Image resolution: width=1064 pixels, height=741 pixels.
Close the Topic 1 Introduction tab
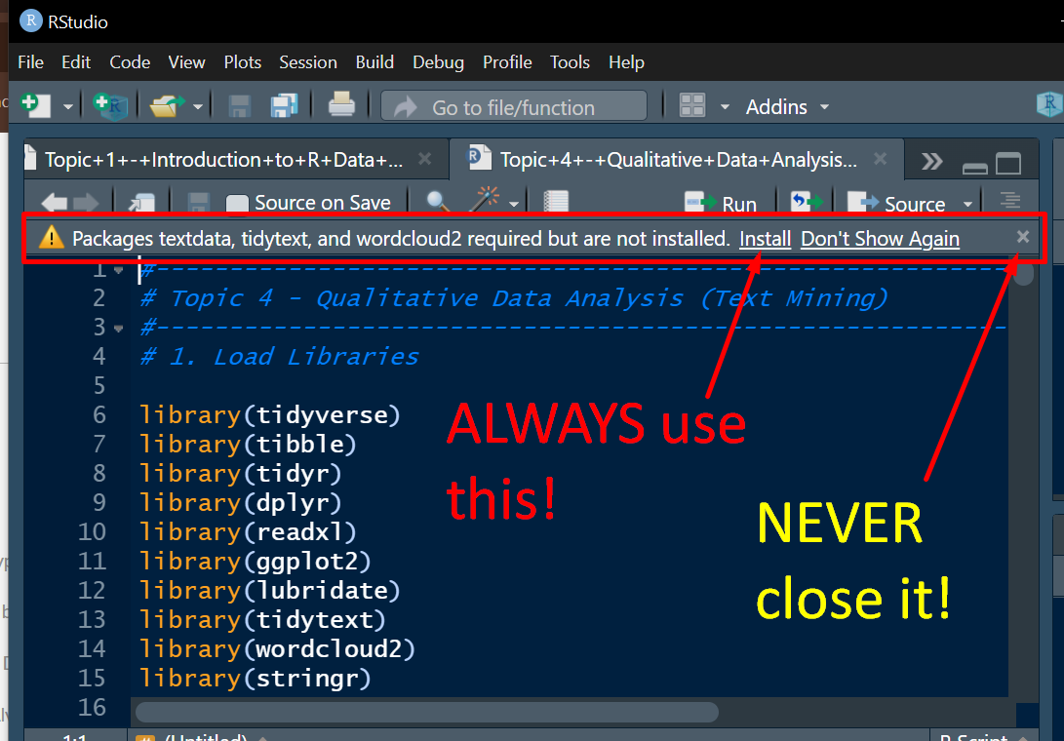tap(425, 159)
